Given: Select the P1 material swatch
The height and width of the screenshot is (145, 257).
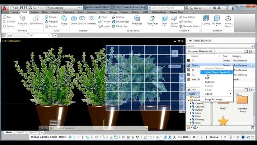Looking at the screenshot, I should (x=188, y=70).
